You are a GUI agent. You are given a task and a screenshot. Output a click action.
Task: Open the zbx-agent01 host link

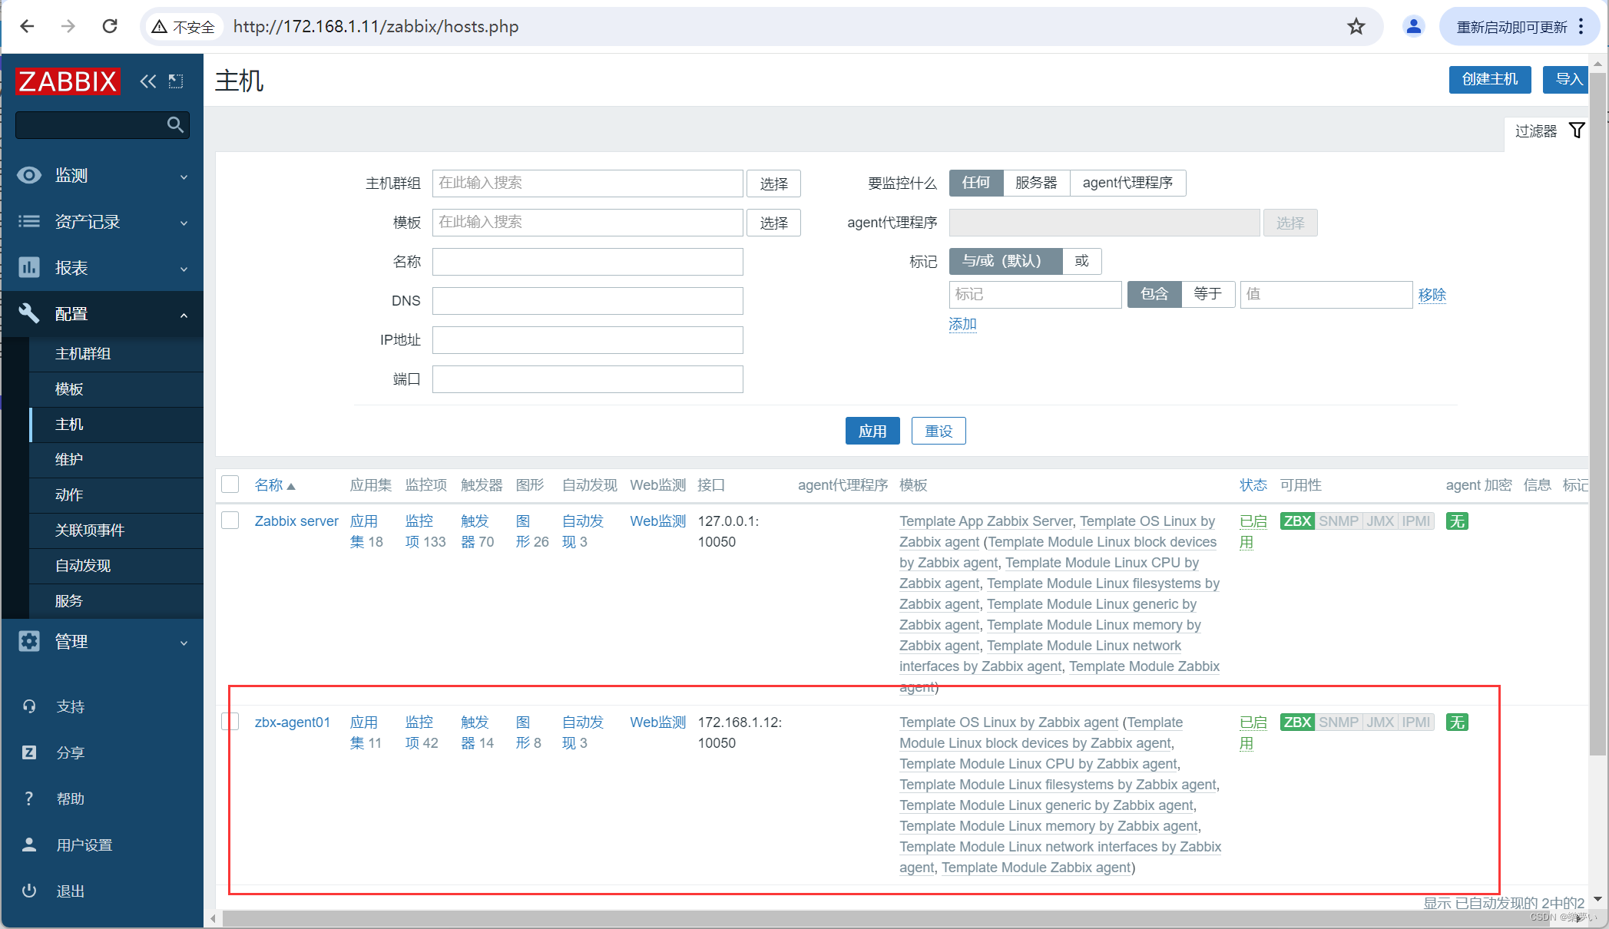[292, 722]
